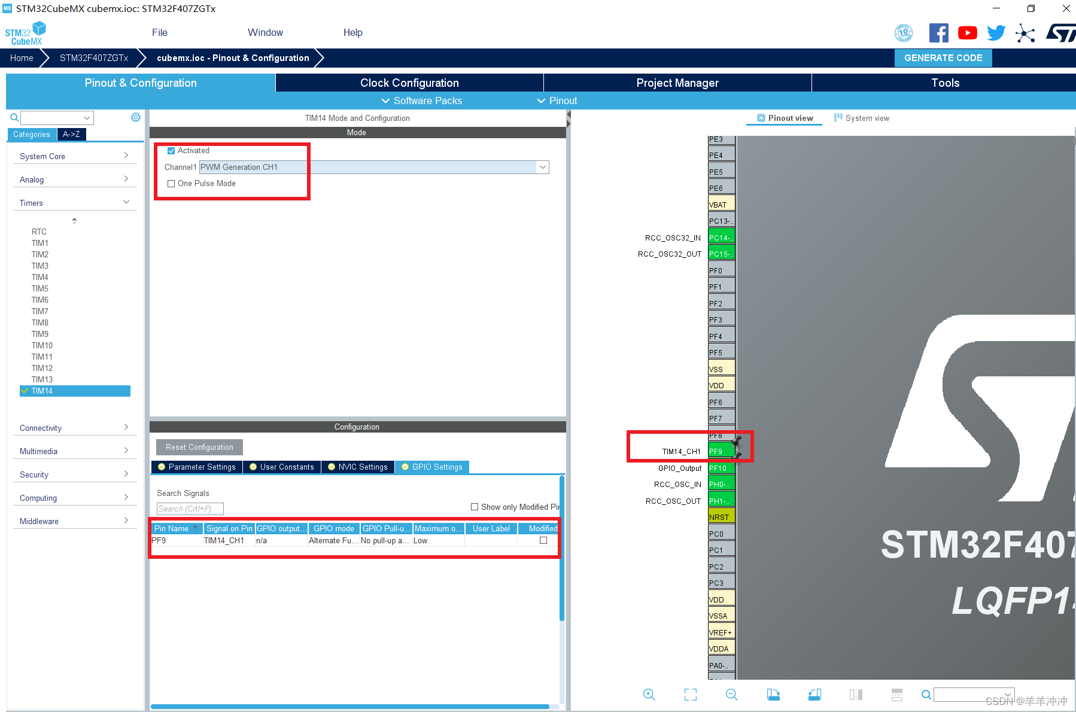Viewport: 1076px width, 712px height.
Task: Open Parameter Settings tab
Action: (197, 467)
